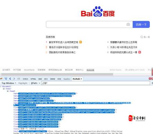
Task: Select the link favicon.ico shortcut icon row
Action: tap(45, 107)
